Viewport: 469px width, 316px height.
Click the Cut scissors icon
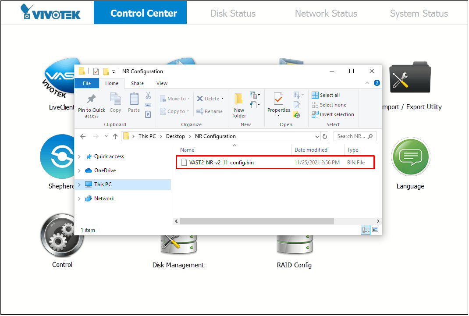click(148, 96)
